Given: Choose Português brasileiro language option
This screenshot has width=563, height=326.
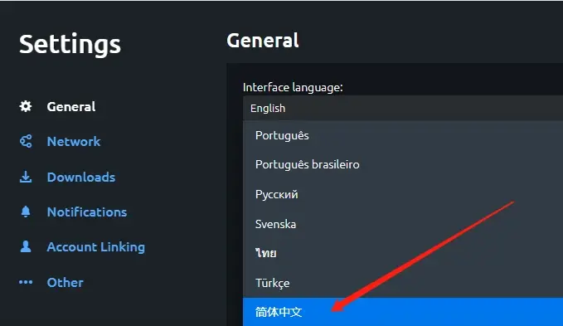Looking at the screenshot, I should [403, 164].
